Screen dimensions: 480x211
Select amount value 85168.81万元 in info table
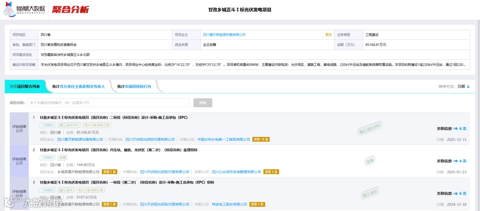pos(376,45)
